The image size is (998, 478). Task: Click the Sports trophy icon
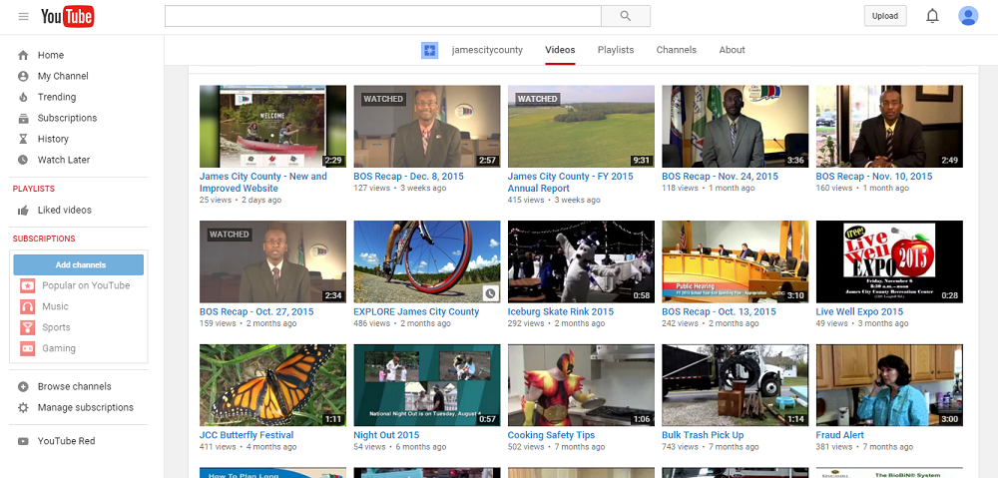(x=27, y=327)
